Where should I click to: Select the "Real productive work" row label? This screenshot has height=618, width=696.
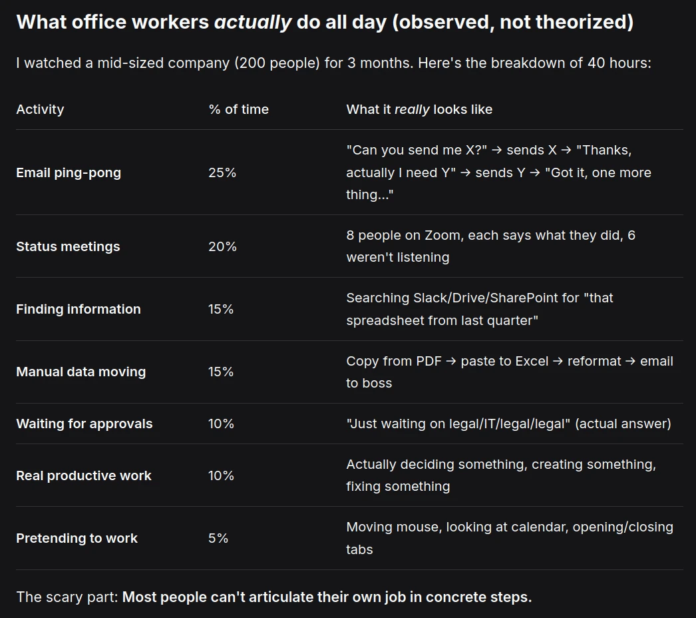[x=84, y=475]
